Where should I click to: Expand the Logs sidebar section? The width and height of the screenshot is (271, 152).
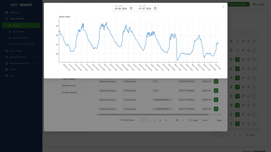coord(21,75)
